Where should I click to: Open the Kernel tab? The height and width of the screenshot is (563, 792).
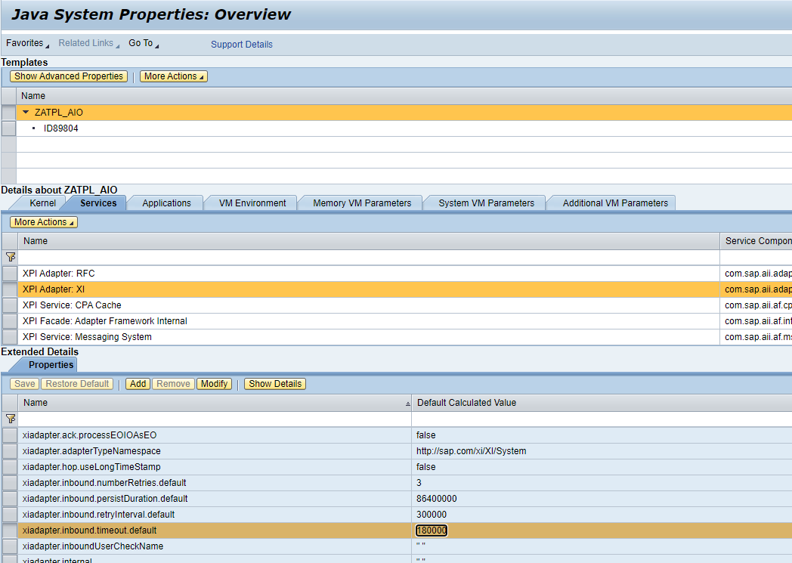(x=42, y=203)
